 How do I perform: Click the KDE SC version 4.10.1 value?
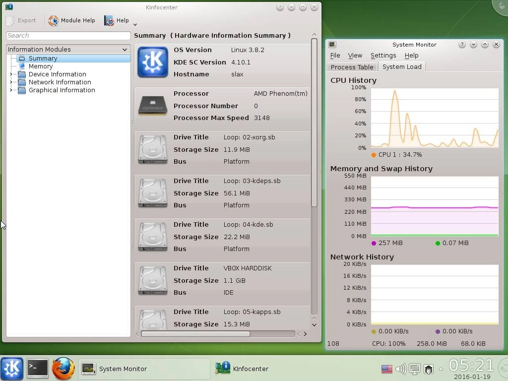(241, 62)
